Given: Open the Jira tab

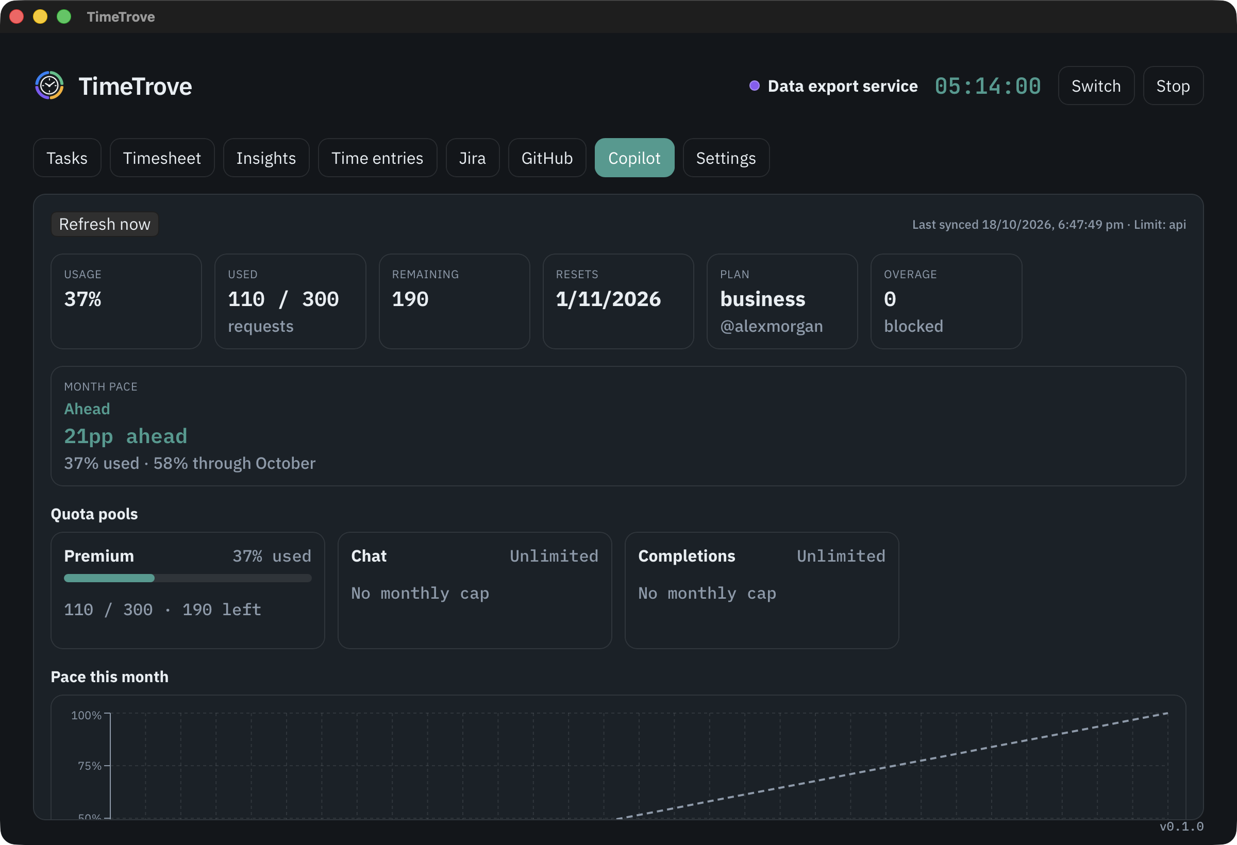Looking at the screenshot, I should tap(473, 158).
